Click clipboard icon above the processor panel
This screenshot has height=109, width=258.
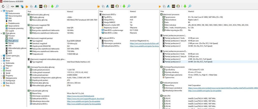[x=164, y=6]
